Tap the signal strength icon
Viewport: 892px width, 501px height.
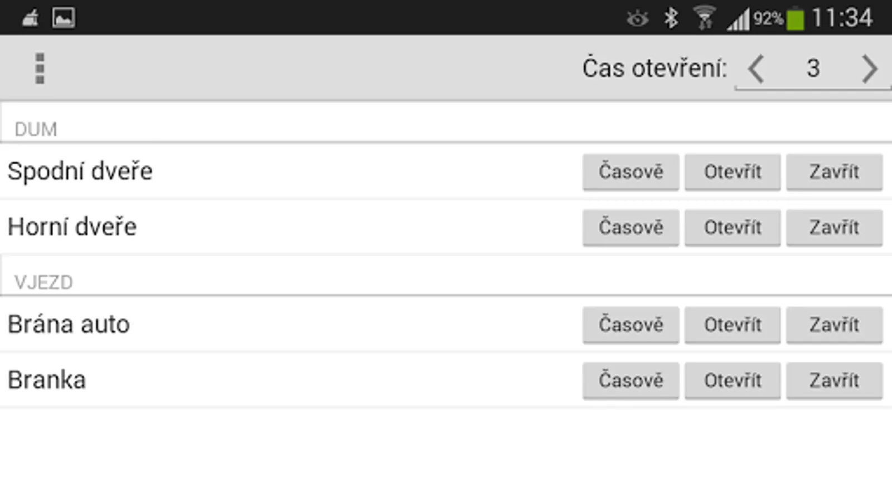point(738,20)
